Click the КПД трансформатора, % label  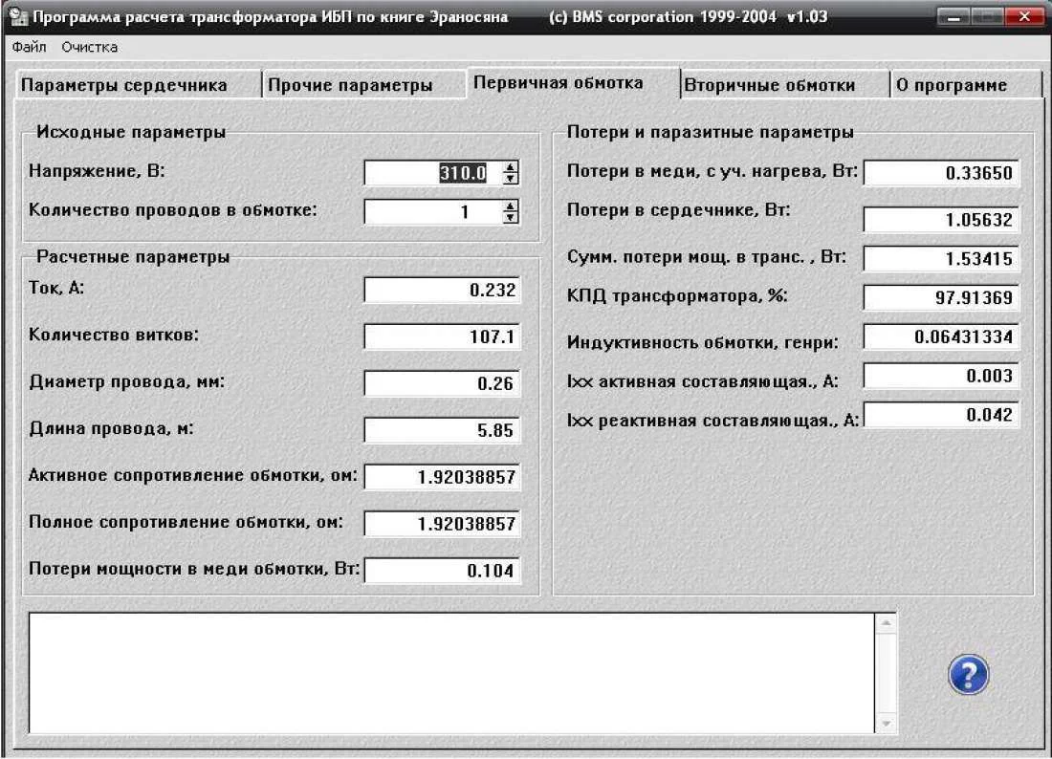677,295
